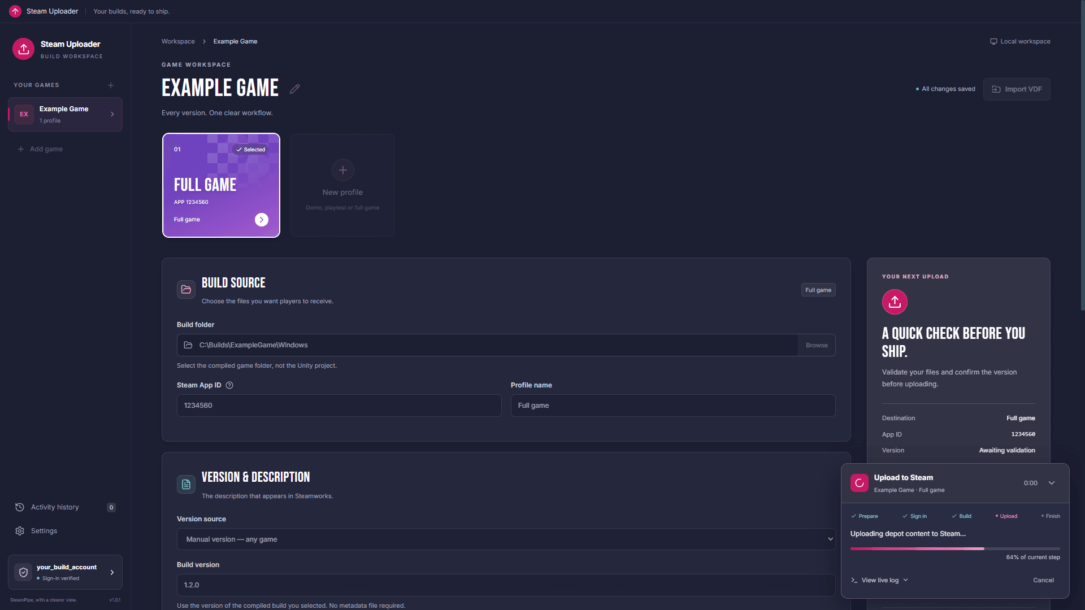
Task: Cancel the Steam upload
Action: (1043, 580)
